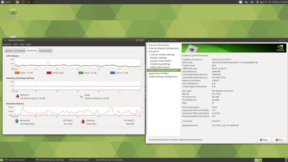The height and width of the screenshot is (162, 288).
Task: Open the system power gear indicator
Action: 257,2
